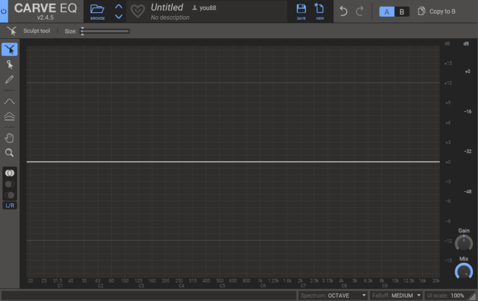Toggle the plugin power bypass button

[x=5, y=11]
